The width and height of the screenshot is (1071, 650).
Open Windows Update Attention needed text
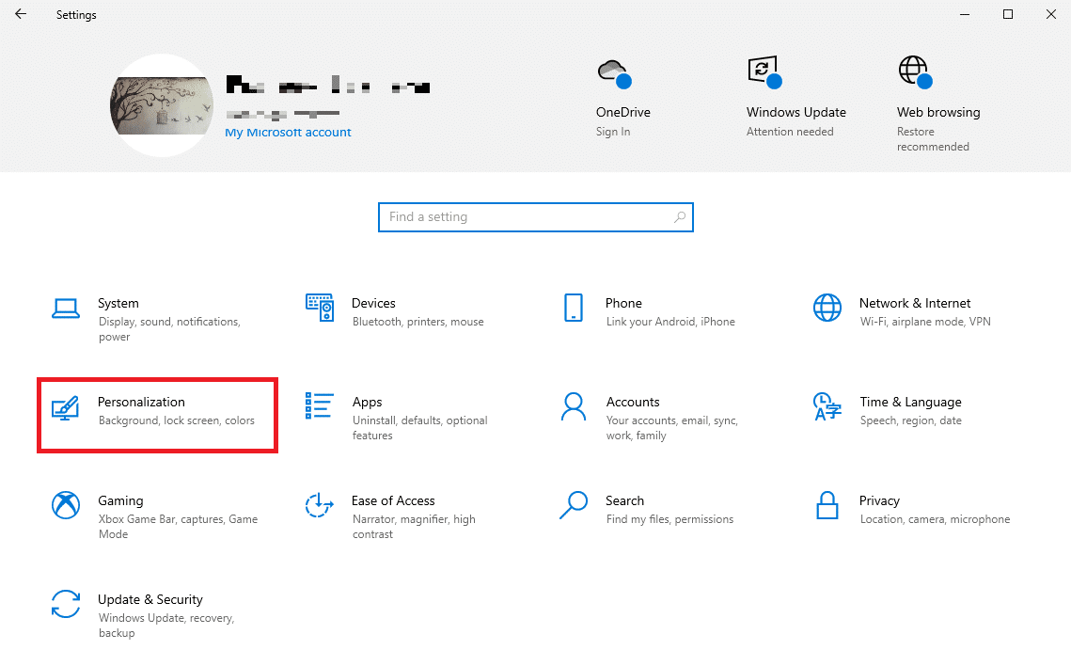click(x=790, y=132)
